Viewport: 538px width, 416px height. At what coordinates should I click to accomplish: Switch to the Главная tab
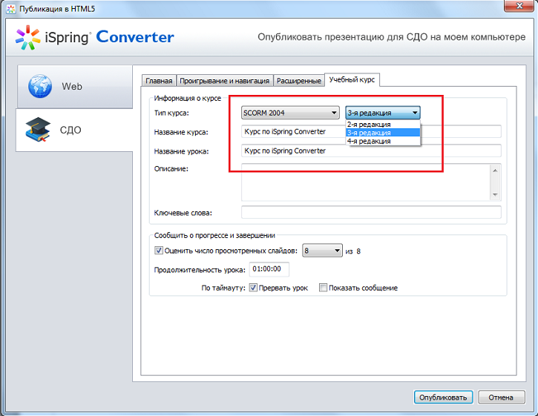[x=159, y=81]
